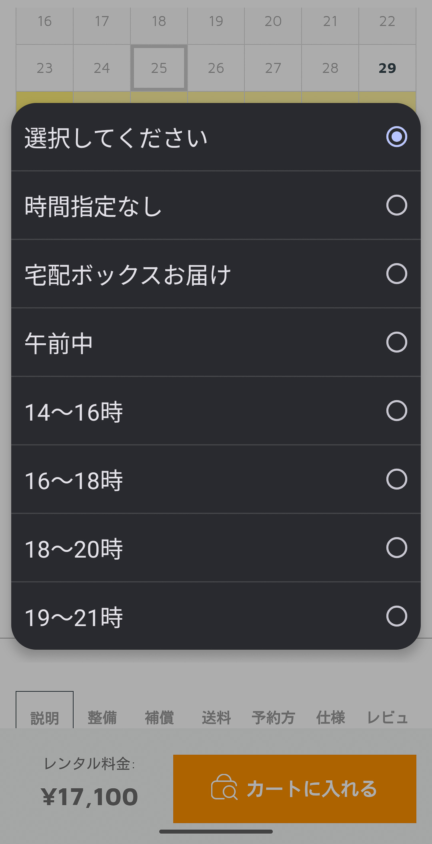432x844 pixels.
Task: Show the レビュ reviews tab
Action: pyautogui.click(x=387, y=717)
